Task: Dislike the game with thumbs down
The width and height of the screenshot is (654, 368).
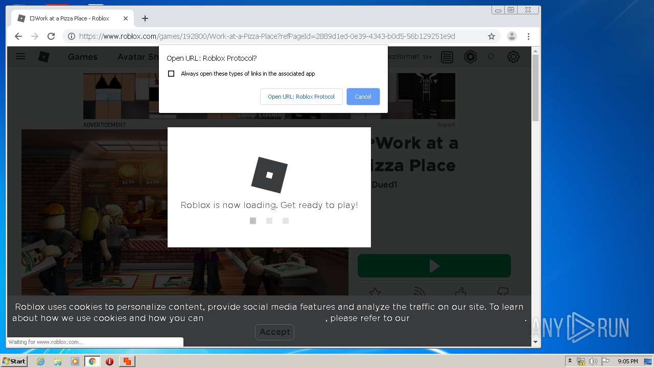Action: (503, 292)
